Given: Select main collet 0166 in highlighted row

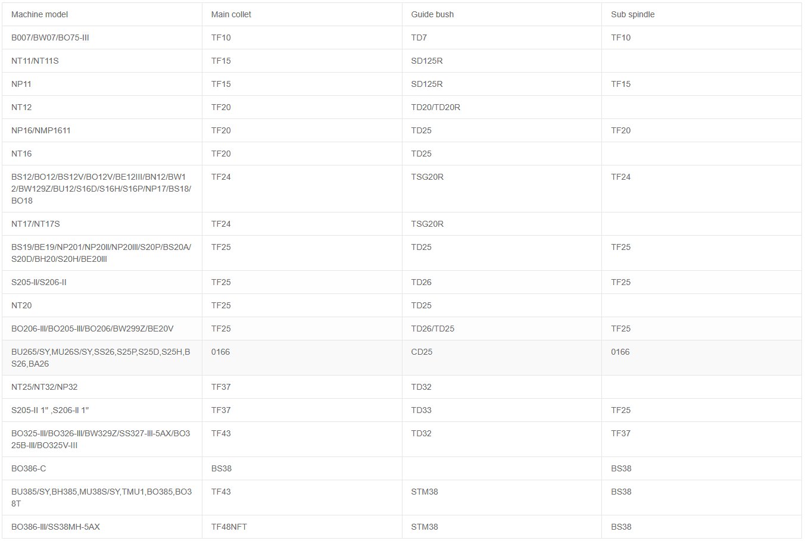Looking at the screenshot, I should click(302, 358).
